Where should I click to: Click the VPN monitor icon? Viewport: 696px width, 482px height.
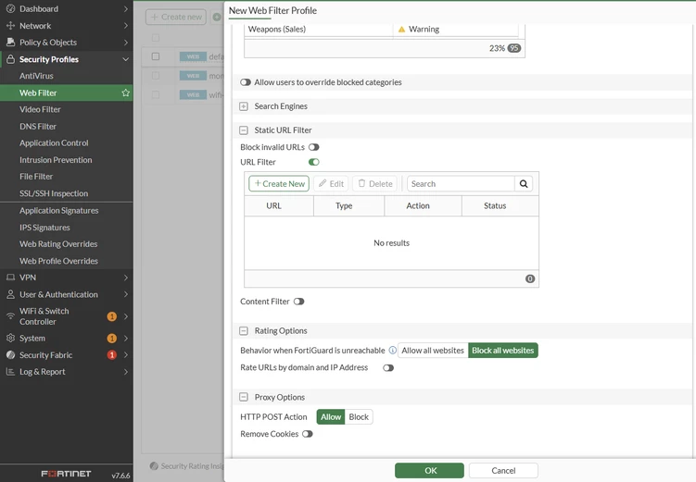pyautogui.click(x=10, y=278)
